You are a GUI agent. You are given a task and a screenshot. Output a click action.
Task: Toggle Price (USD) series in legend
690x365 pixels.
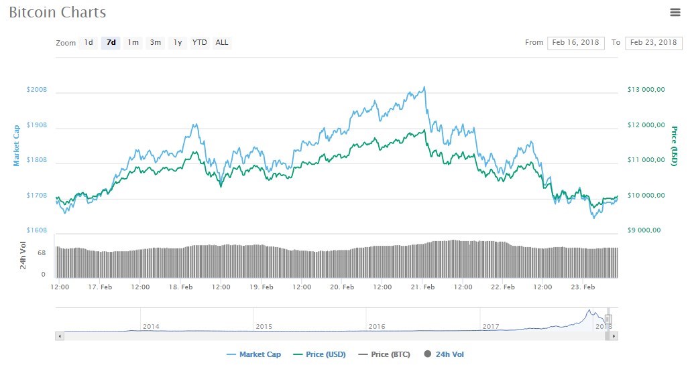click(322, 354)
